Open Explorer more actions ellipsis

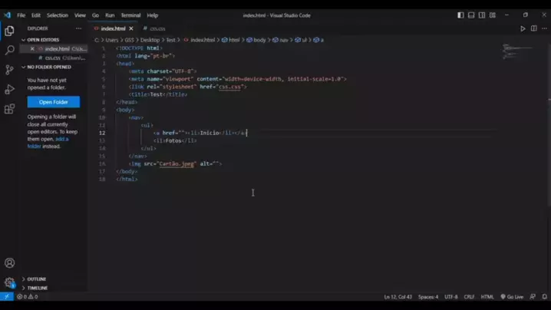pos(78,28)
